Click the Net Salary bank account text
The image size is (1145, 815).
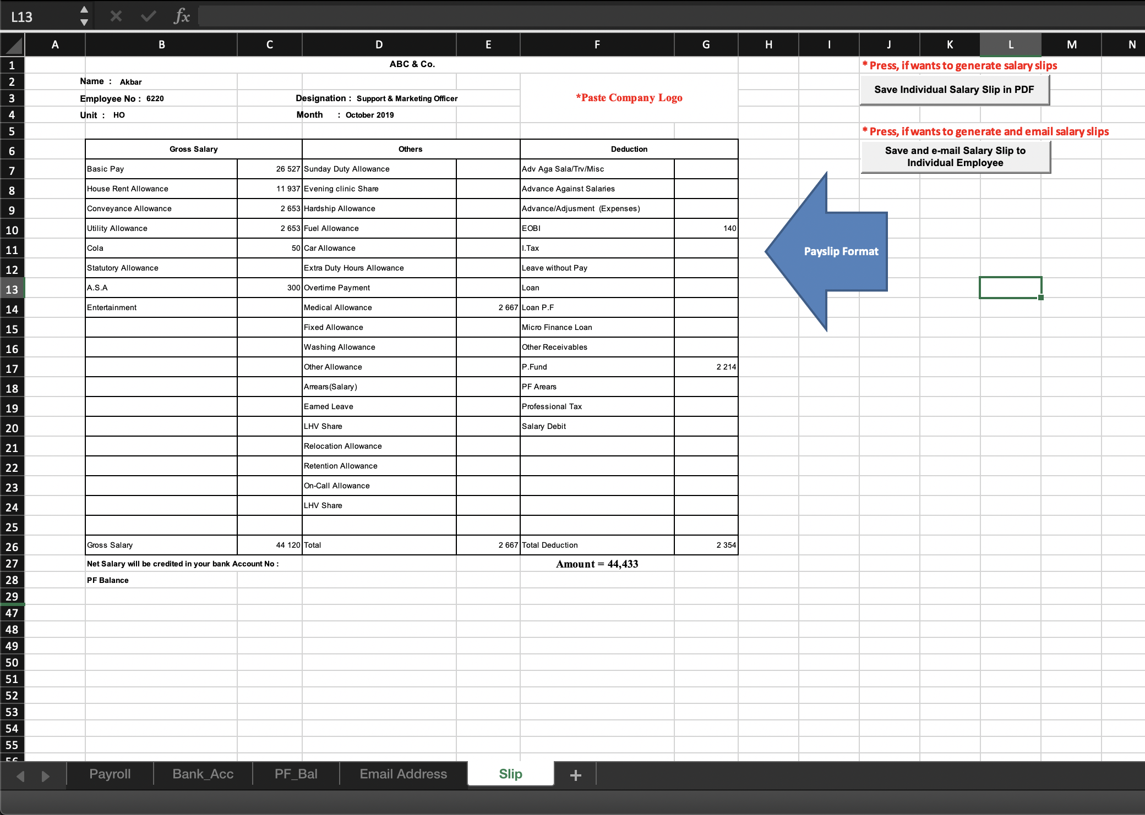click(183, 564)
